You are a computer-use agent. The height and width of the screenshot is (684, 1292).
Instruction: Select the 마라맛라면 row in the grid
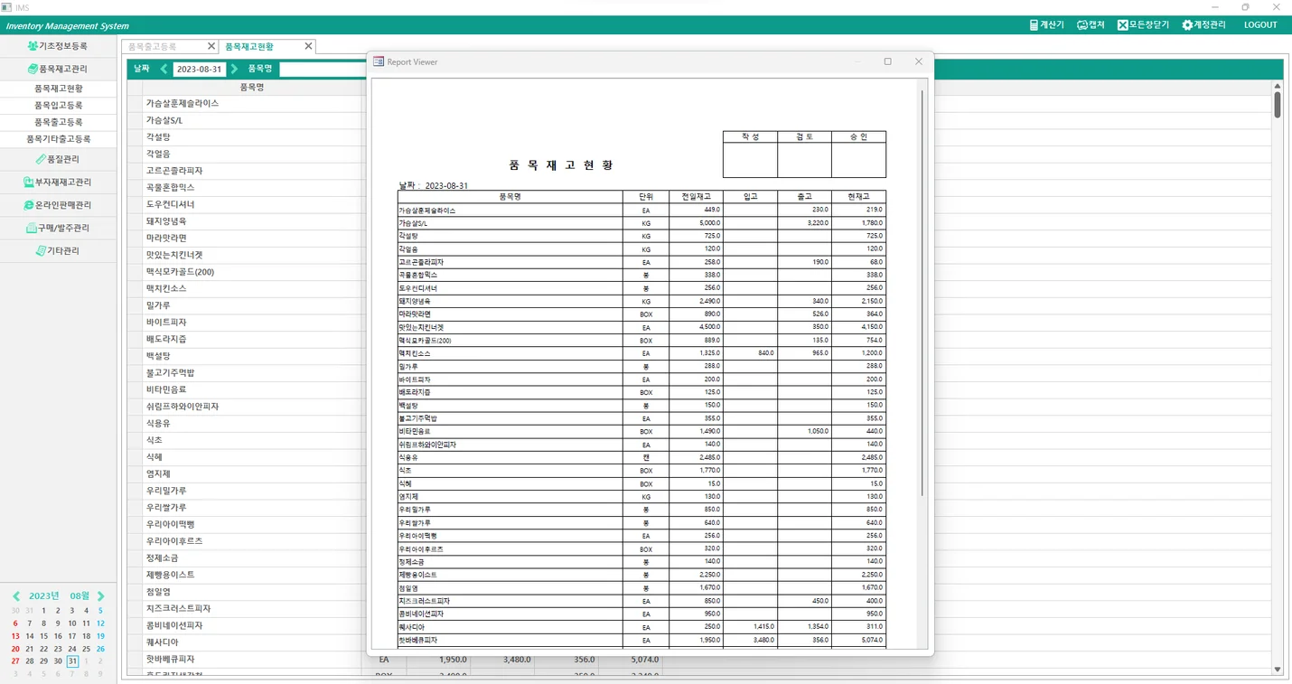(253, 239)
